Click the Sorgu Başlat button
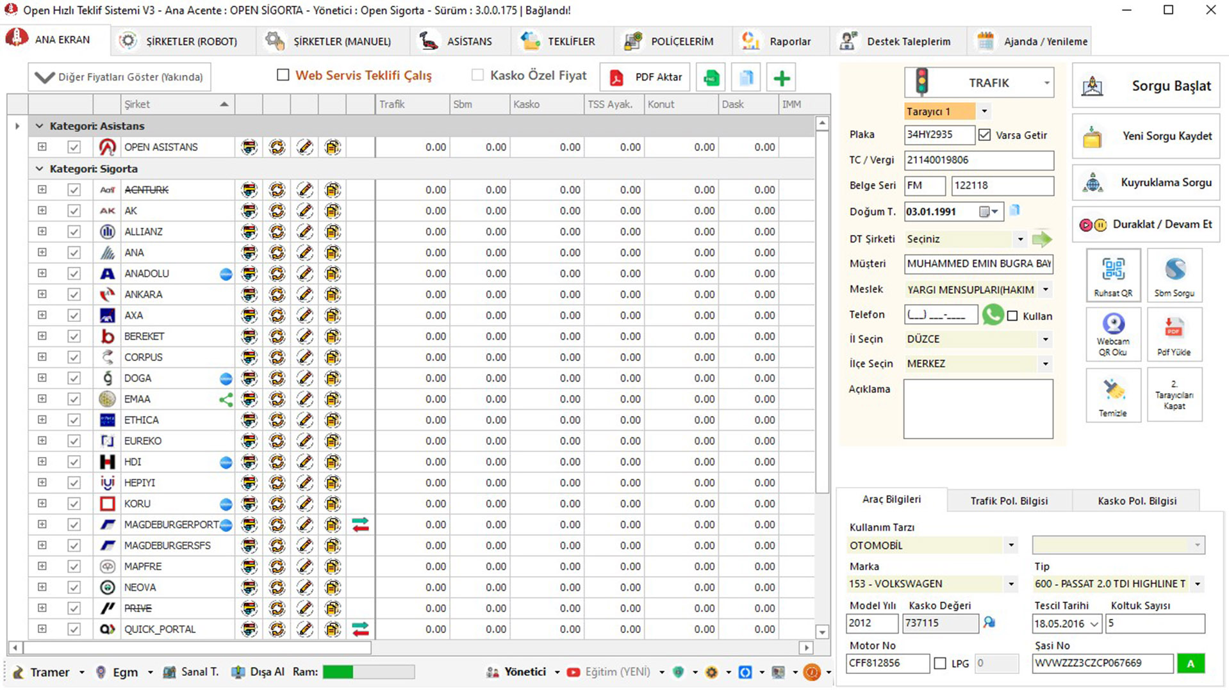 coord(1146,86)
